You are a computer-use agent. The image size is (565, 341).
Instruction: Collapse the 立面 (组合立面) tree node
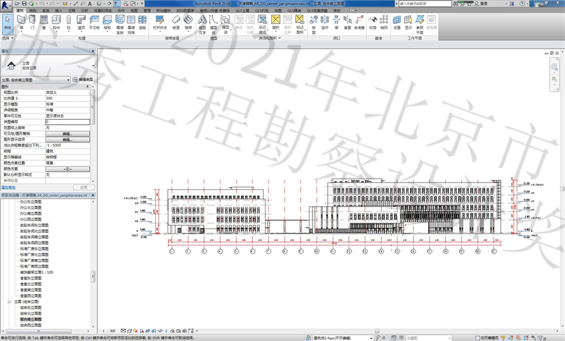[x=9, y=302]
